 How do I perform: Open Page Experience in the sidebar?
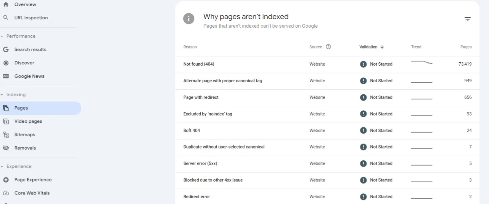point(33,180)
